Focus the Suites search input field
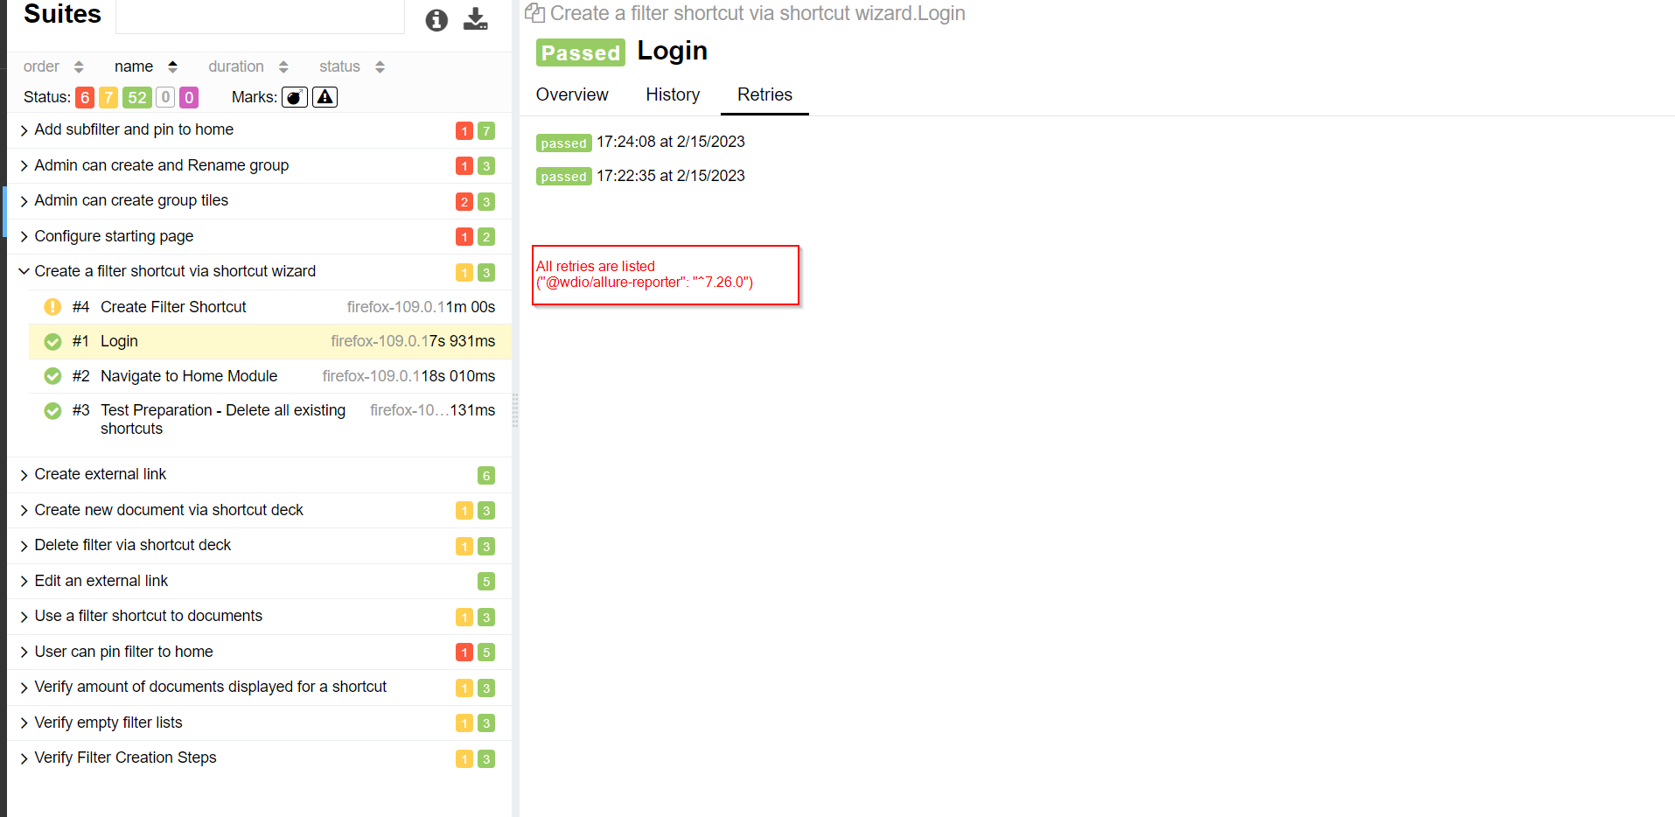The width and height of the screenshot is (1675, 817). (260, 17)
